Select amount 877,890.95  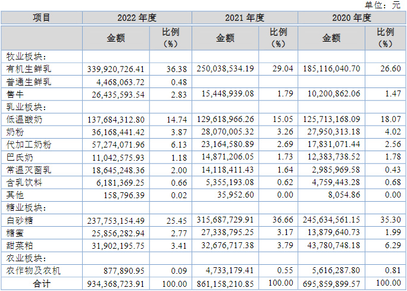click(124, 271)
